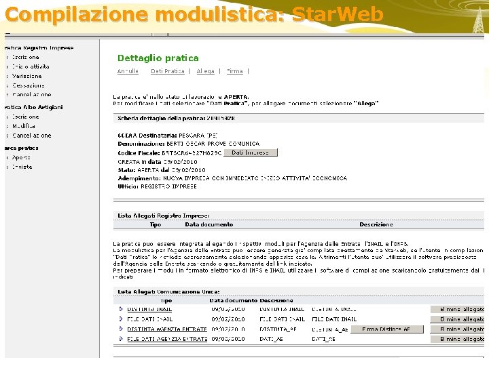
Task: Click the Firma link
Action: point(235,71)
